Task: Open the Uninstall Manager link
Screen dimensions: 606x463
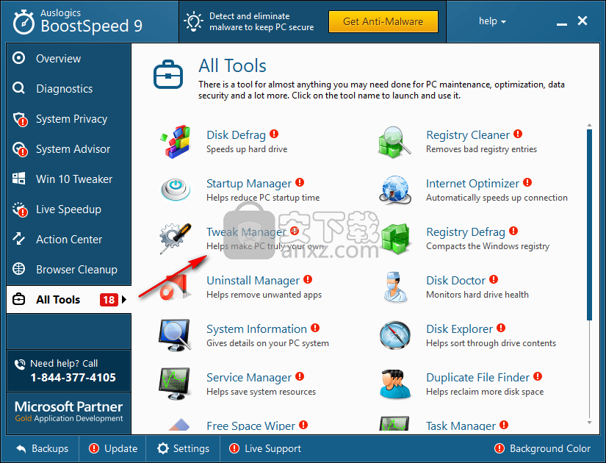Action: point(253,281)
